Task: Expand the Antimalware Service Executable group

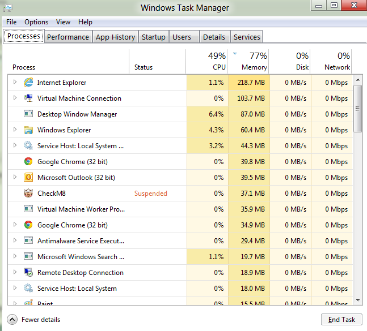Action: 15,240
